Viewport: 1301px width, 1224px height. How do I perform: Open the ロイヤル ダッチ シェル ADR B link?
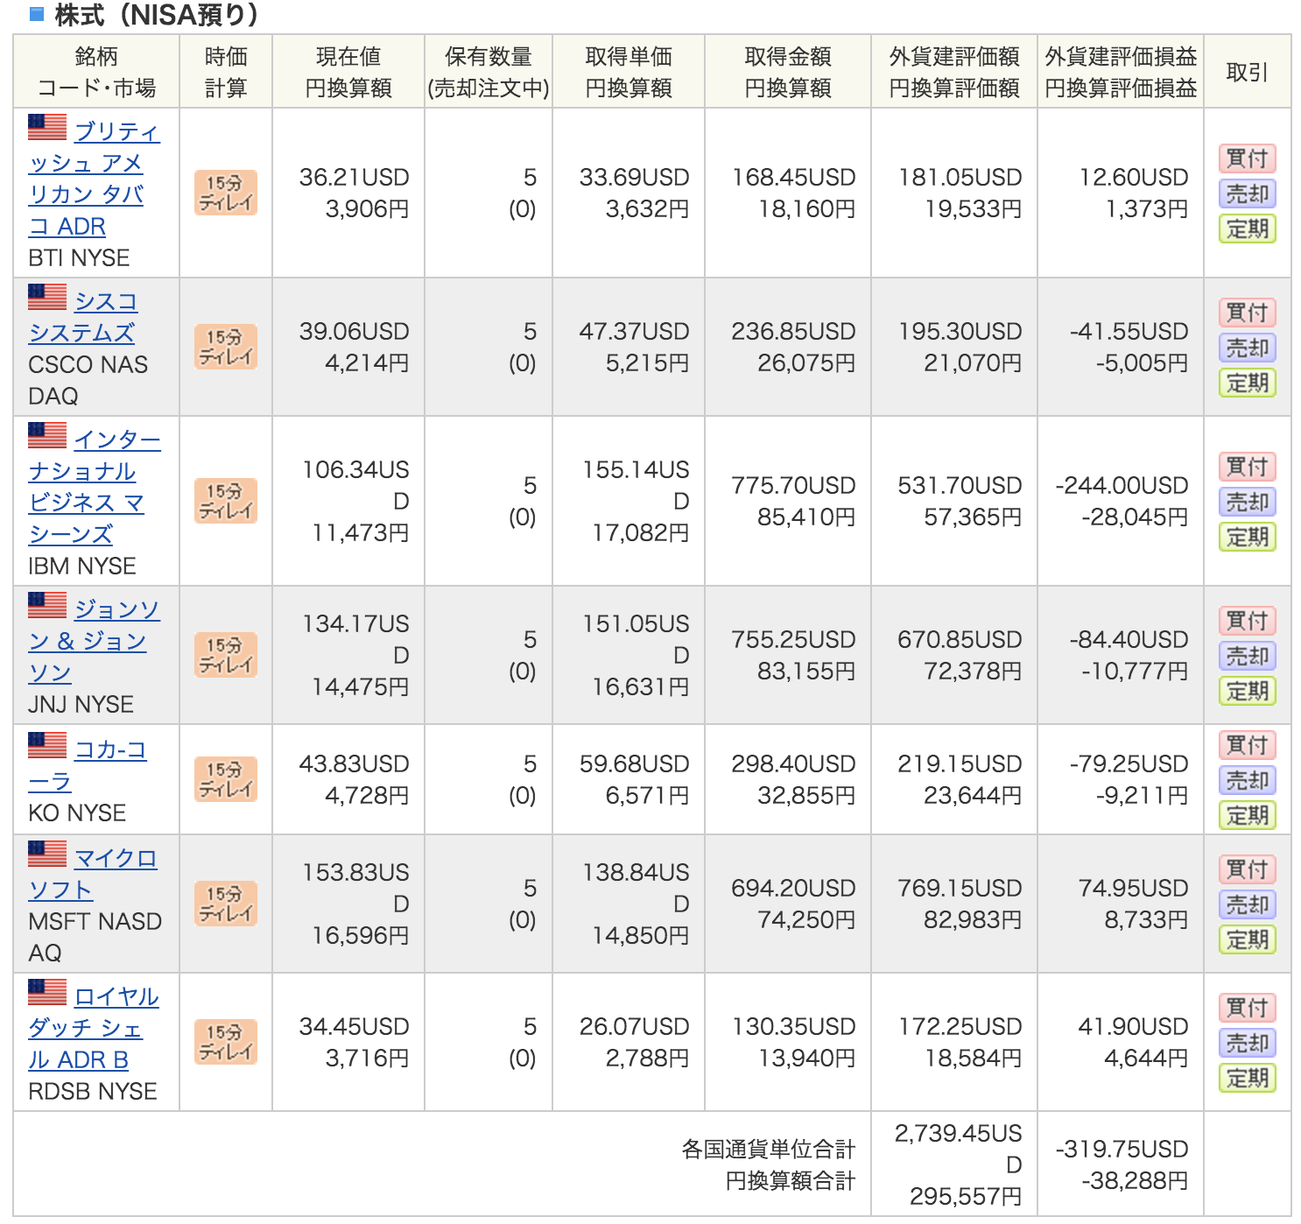pos(94,1029)
